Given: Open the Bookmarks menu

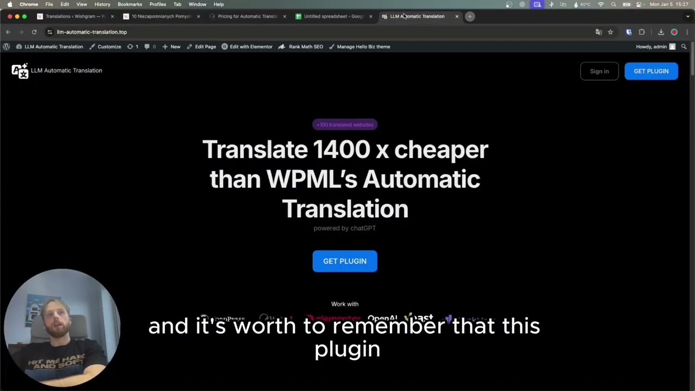Looking at the screenshot, I should click(130, 4).
